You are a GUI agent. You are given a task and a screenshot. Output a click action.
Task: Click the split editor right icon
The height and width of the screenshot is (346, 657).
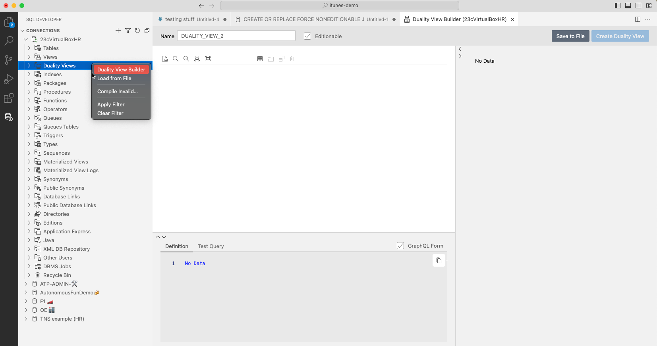[x=638, y=19]
